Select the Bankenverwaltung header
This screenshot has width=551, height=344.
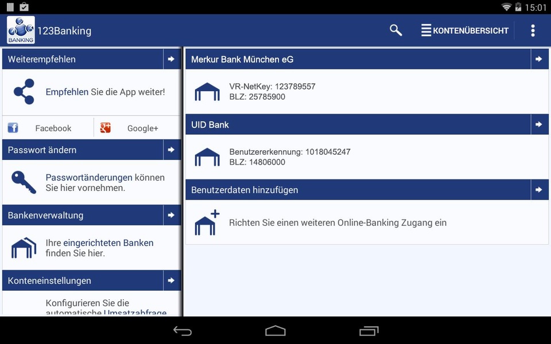pyautogui.click(x=83, y=215)
